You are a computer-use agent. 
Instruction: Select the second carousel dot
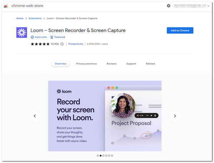pos(101,156)
